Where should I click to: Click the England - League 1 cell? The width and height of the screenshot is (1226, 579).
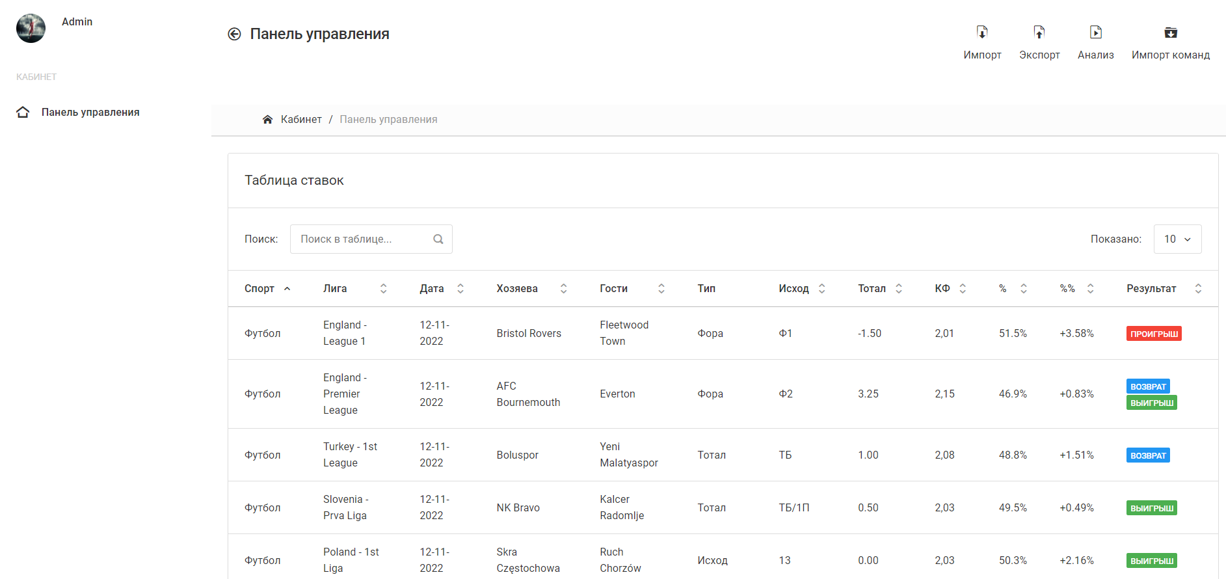tap(345, 333)
